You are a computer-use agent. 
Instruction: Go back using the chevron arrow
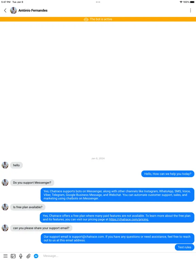[x=5, y=11]
